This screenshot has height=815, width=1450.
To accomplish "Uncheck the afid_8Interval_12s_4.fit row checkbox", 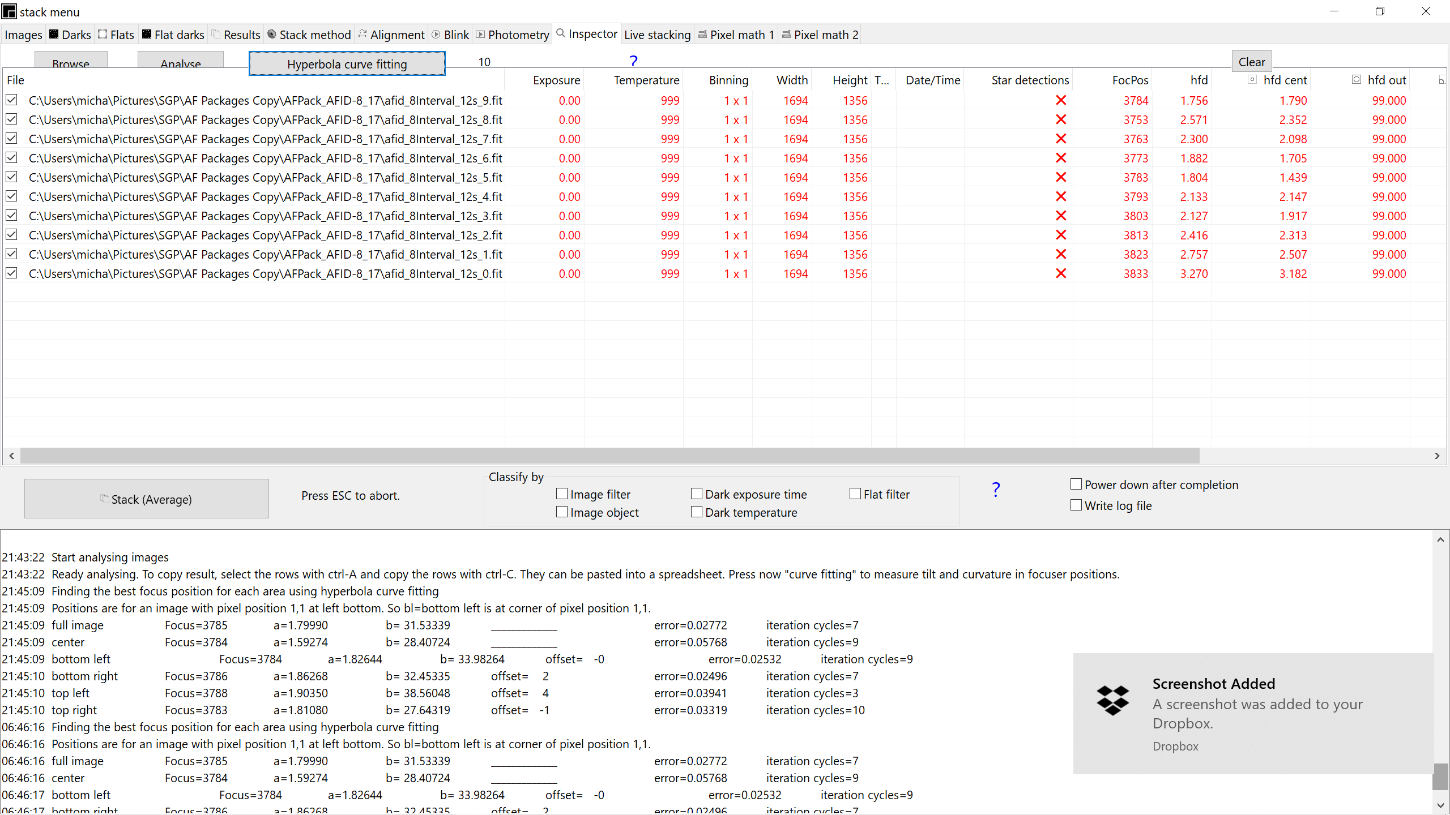I will [x=11, y=196].
